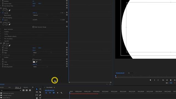Pick the free draw bezier pen for Lumetri Color

(x=10, y=24)
